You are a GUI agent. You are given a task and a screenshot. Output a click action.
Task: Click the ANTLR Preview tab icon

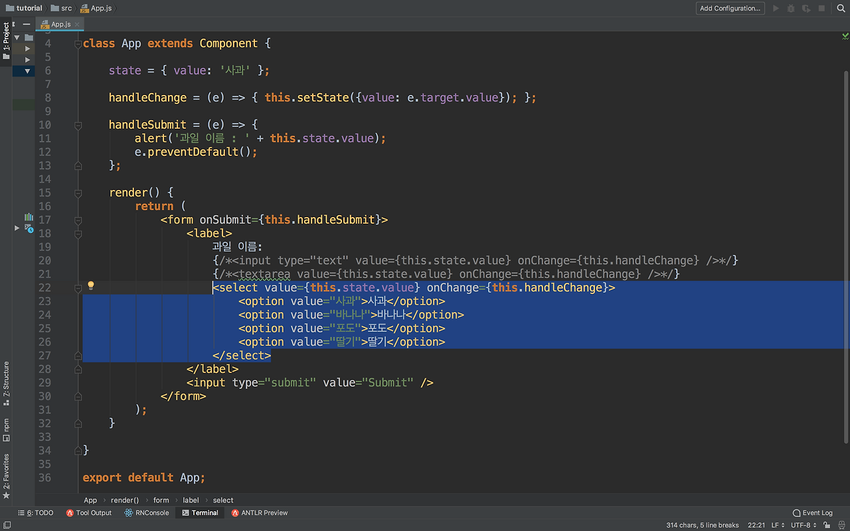coord(235,513)
